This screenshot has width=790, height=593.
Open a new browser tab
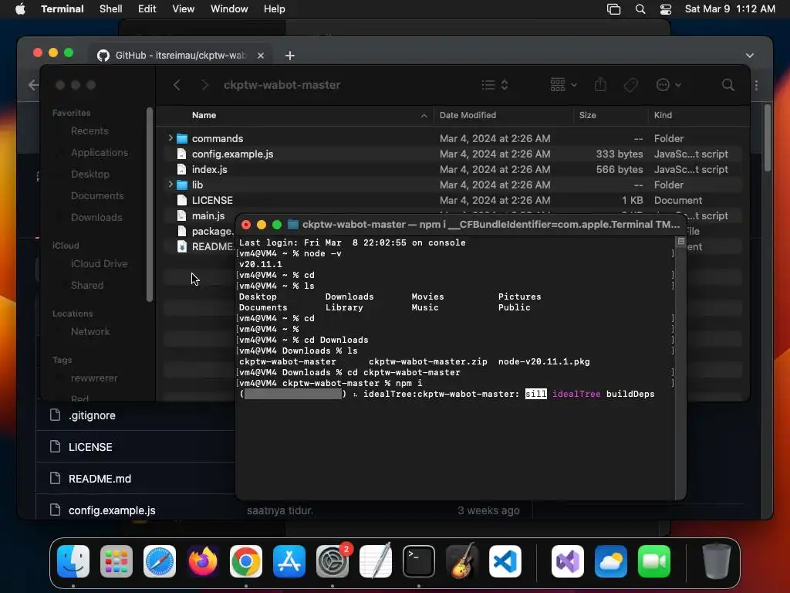pos(290,56)
